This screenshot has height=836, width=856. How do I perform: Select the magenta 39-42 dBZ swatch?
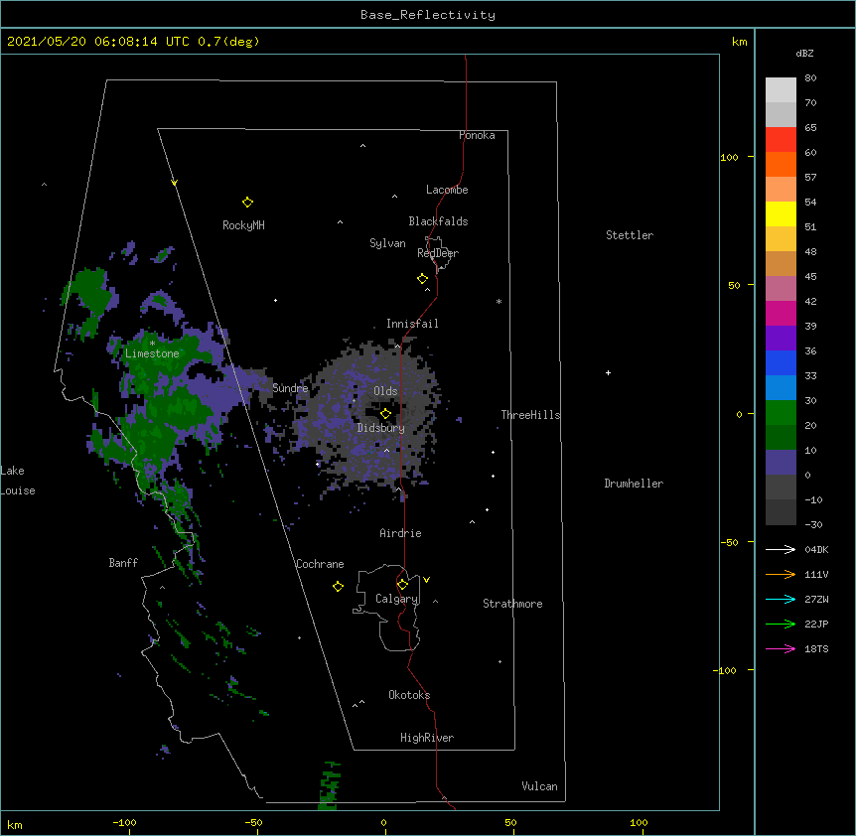click(781, 313)
